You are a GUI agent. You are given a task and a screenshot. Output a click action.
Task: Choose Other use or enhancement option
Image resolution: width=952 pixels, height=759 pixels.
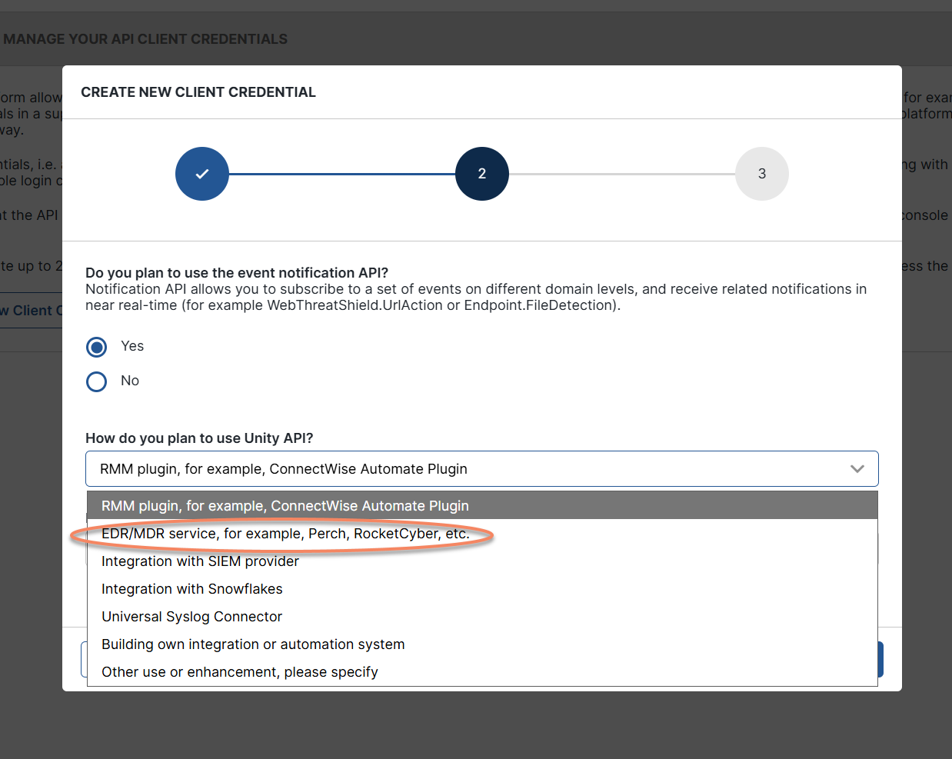[482, 672]
